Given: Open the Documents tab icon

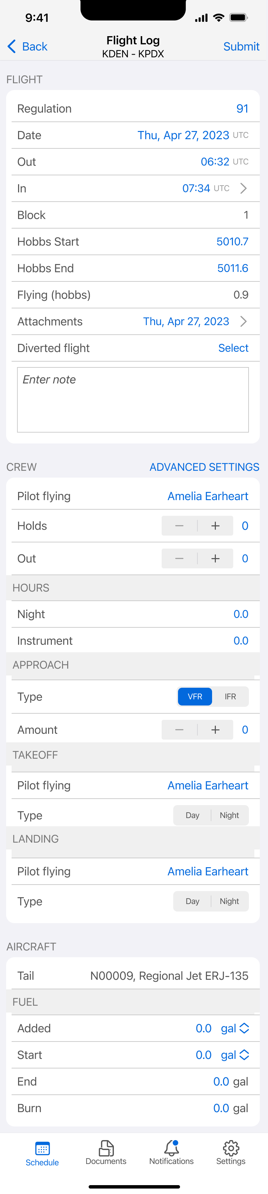Looking at the screenshot, I should click(x=106, y=1148).
